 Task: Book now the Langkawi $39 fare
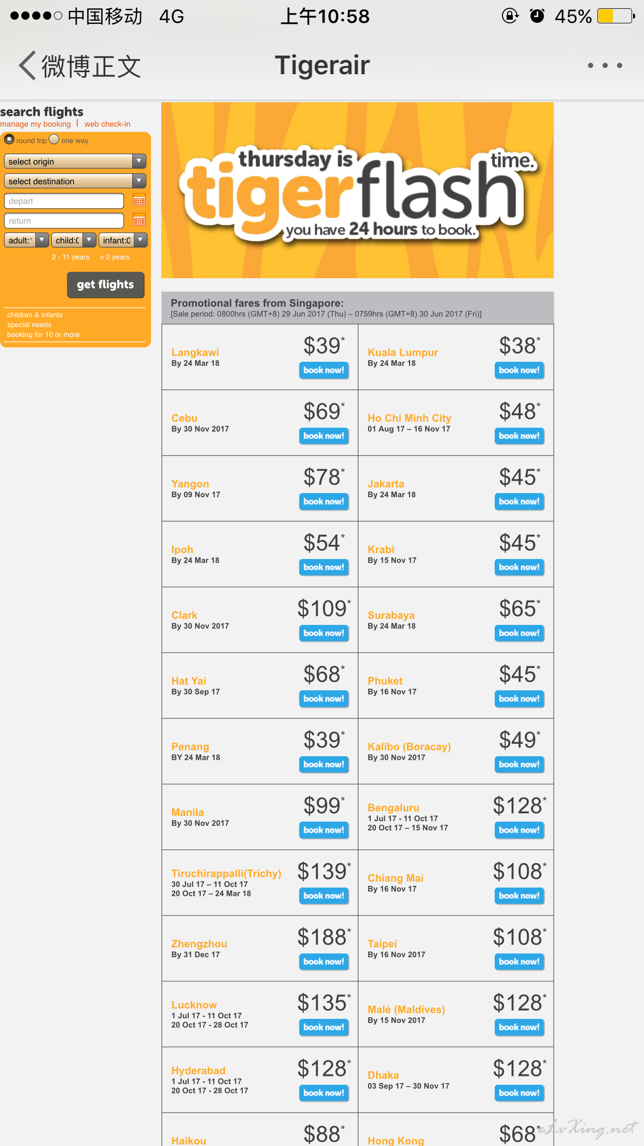(x=324, y=370)
